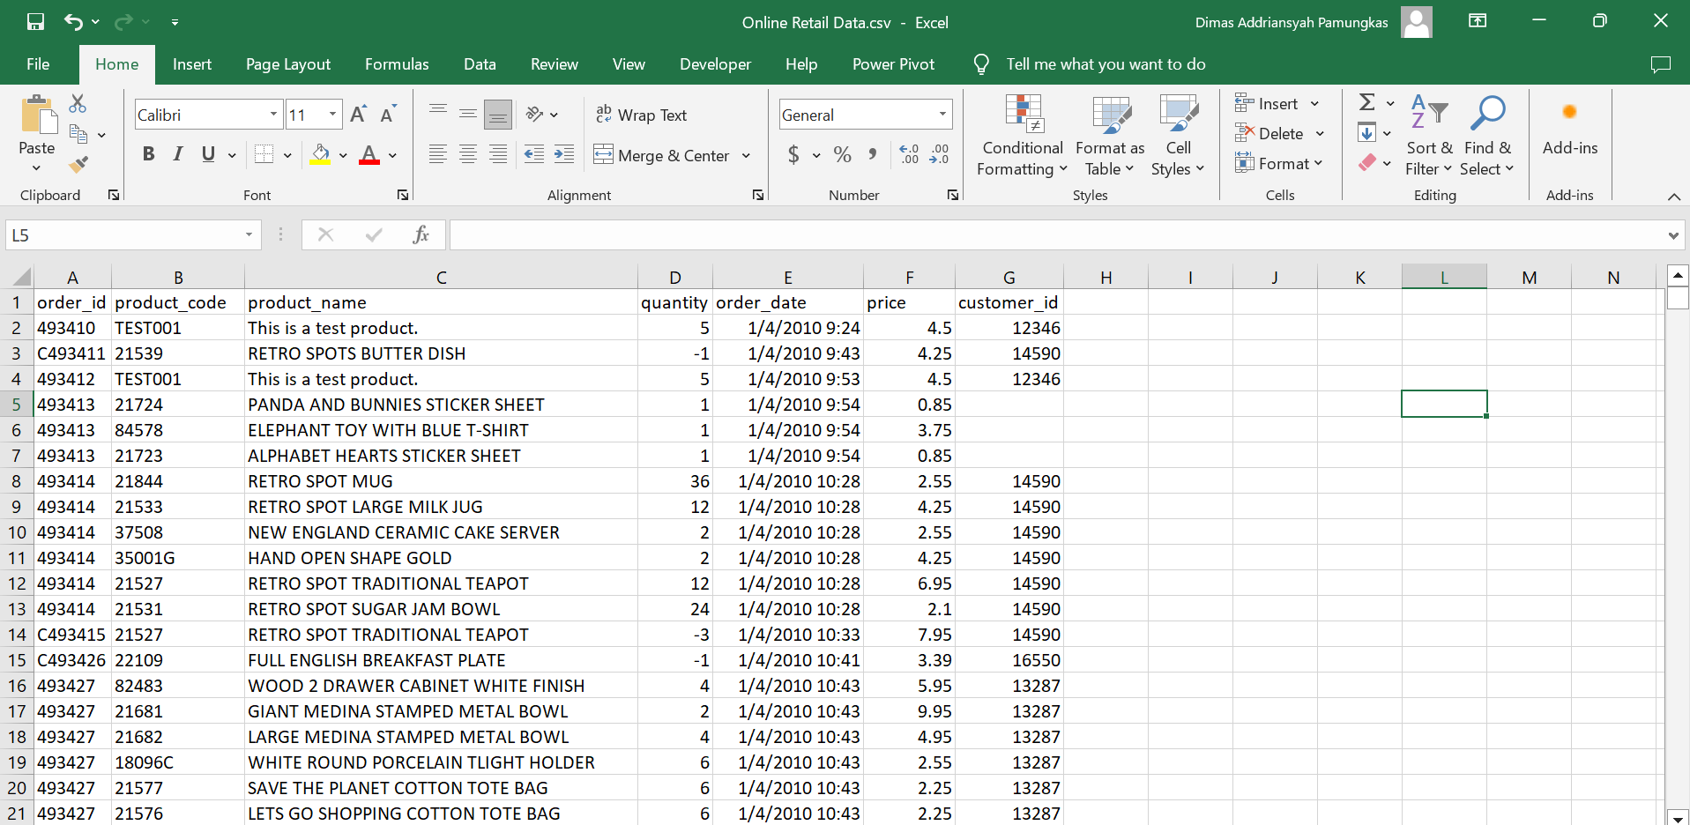Screen dimensions: 1690x825
Task: Open the Calibri font name dropdown
Action: coord(273,115)
